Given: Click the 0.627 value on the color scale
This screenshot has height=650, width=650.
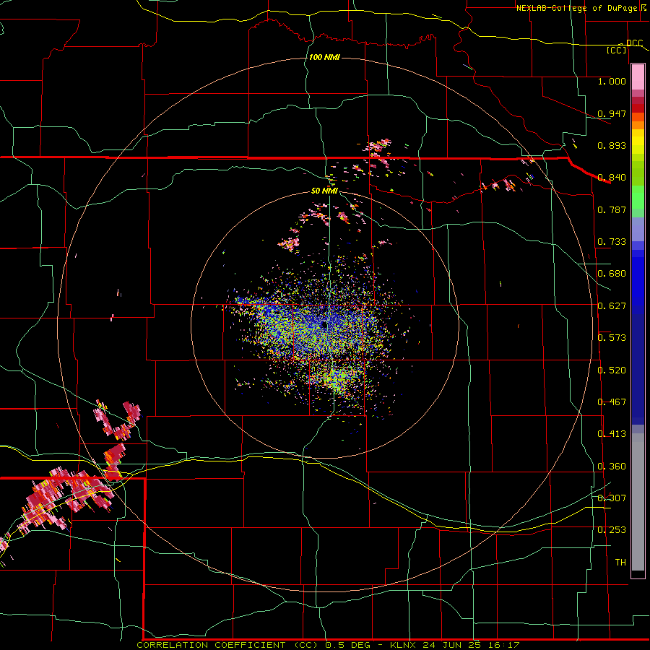Looking at the screenshot, I should (612, 306).
